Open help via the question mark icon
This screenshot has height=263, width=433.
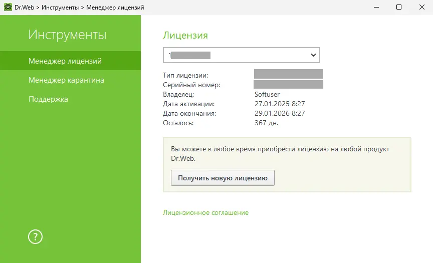pos(36,236)
